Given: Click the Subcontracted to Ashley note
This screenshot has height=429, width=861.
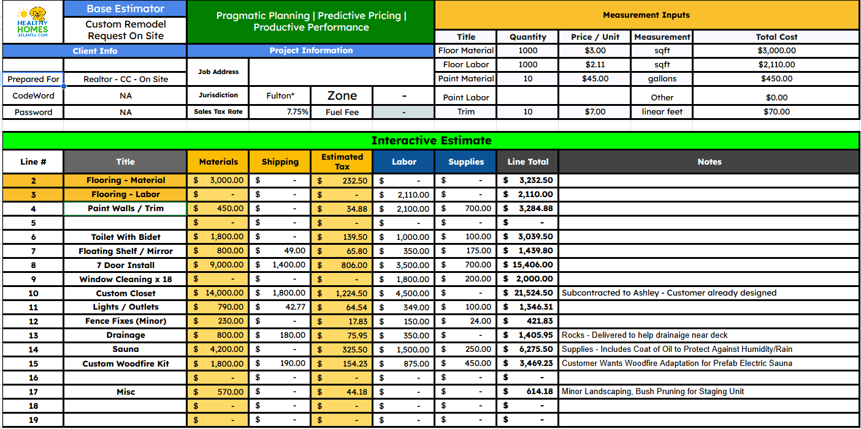Looking at the screenshot, I should [x=669, y=293].
